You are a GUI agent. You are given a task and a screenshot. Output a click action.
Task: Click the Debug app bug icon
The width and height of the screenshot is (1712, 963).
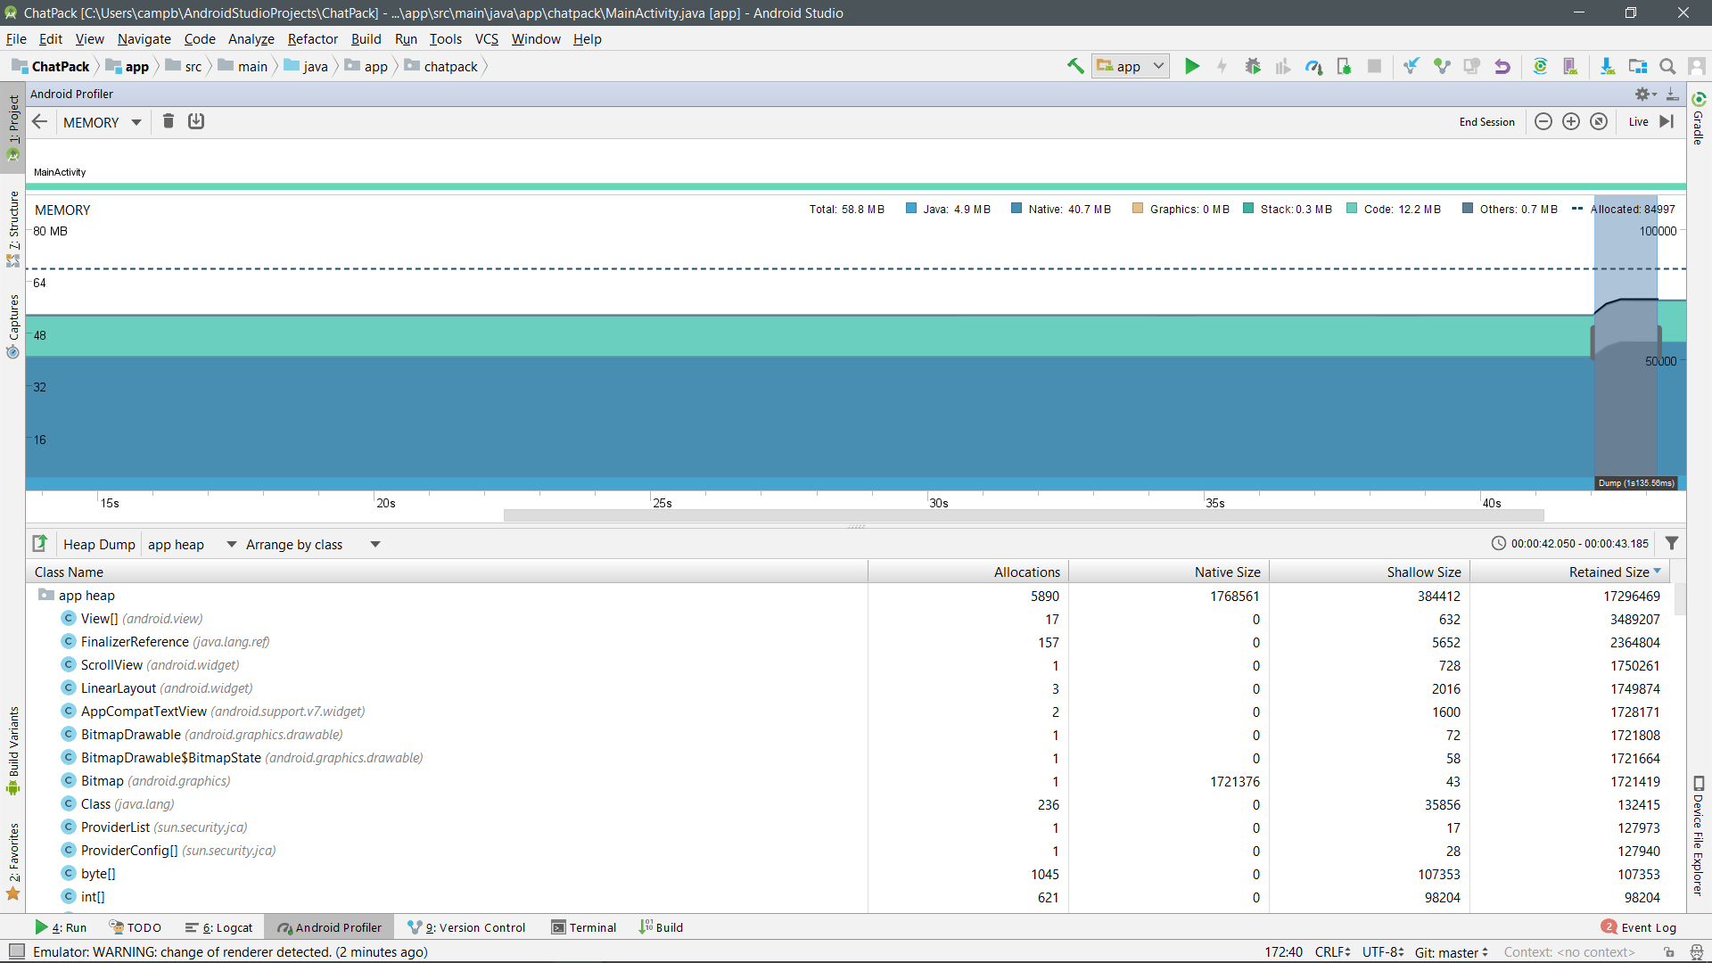[x=1253, y=66]
